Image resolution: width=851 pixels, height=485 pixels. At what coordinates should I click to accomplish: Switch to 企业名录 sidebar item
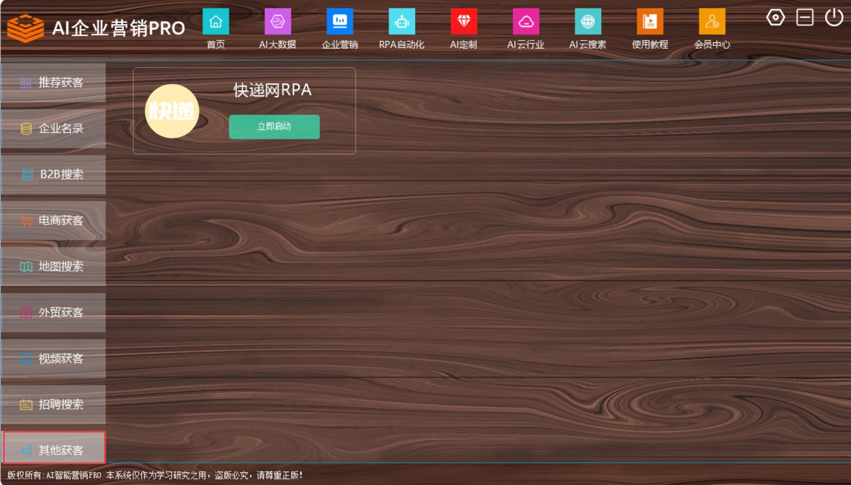point(53,129)
